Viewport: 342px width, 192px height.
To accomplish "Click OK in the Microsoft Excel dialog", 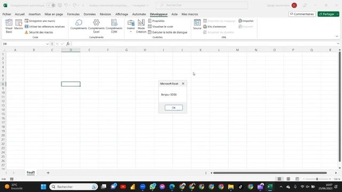I will pyautogui.click(x=174, y=108).
